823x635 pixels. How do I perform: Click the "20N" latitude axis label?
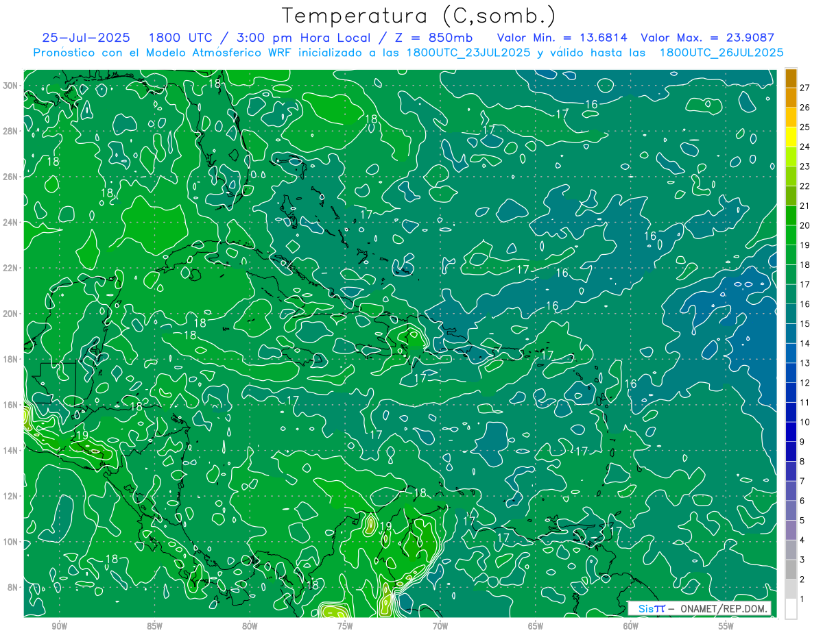click(10, 313)
